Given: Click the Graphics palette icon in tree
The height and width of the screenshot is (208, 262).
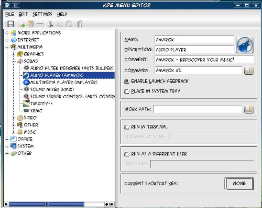Looking at the screenshot, I should coord(20,54).
